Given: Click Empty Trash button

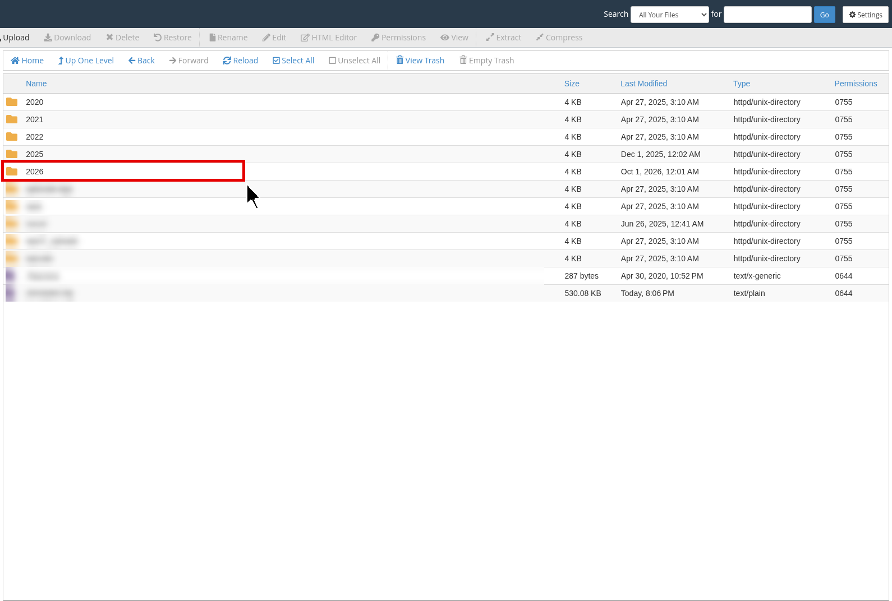Looking at the screenshot, I should click(487, 61).
